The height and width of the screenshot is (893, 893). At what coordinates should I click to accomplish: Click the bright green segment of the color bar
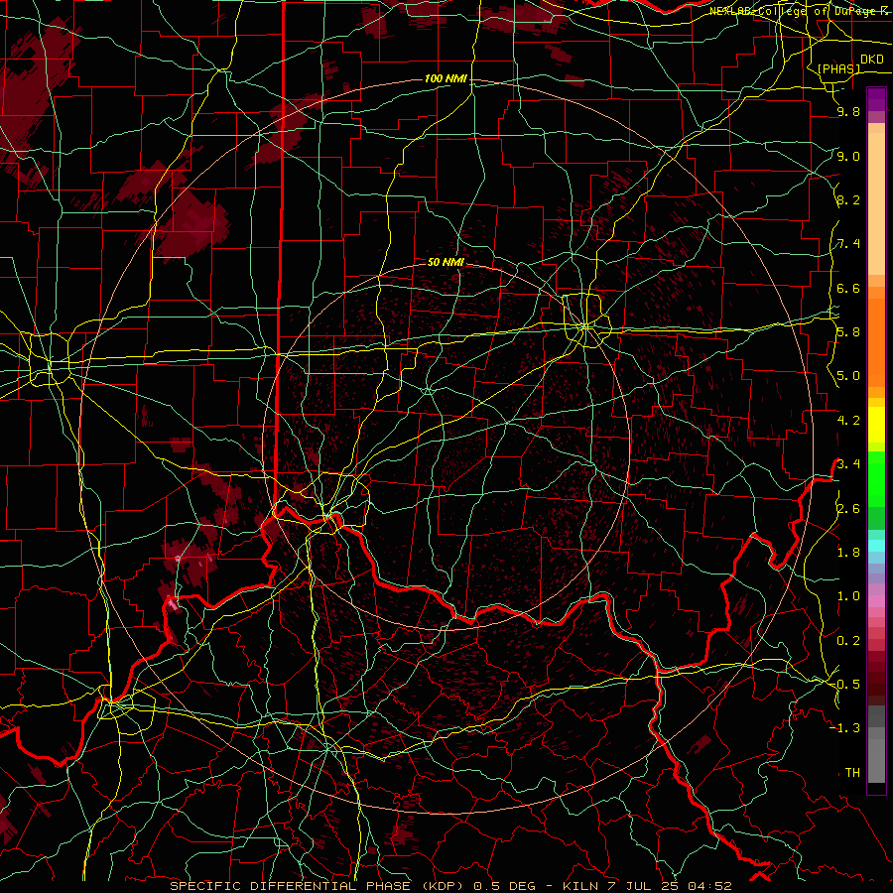[876, 478]
